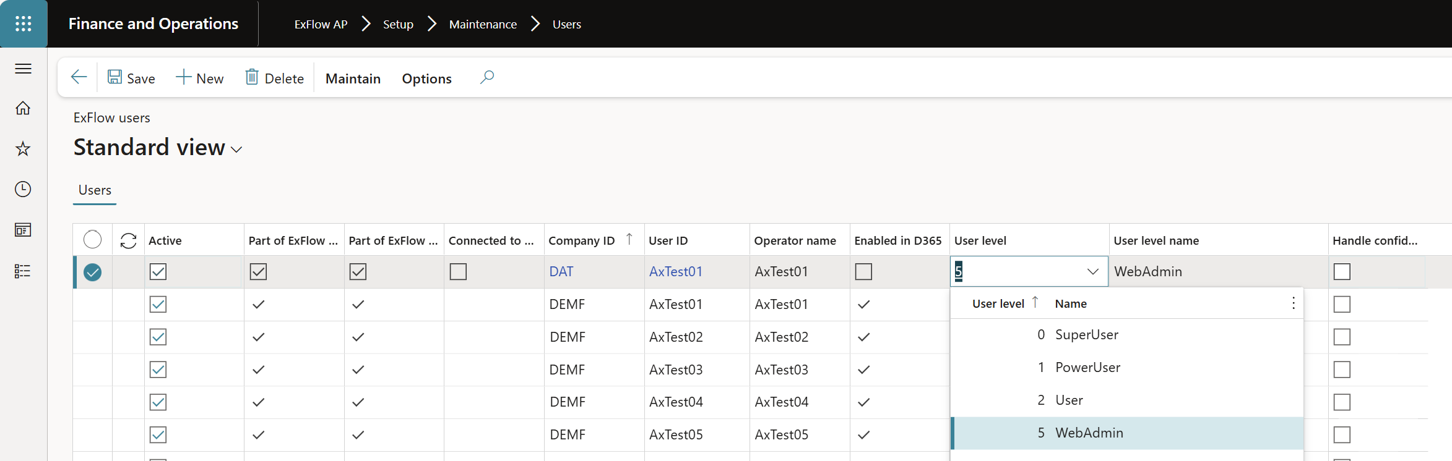1452x461 pixels.
Task: Select the Users tab
Action: click(95, 190)
